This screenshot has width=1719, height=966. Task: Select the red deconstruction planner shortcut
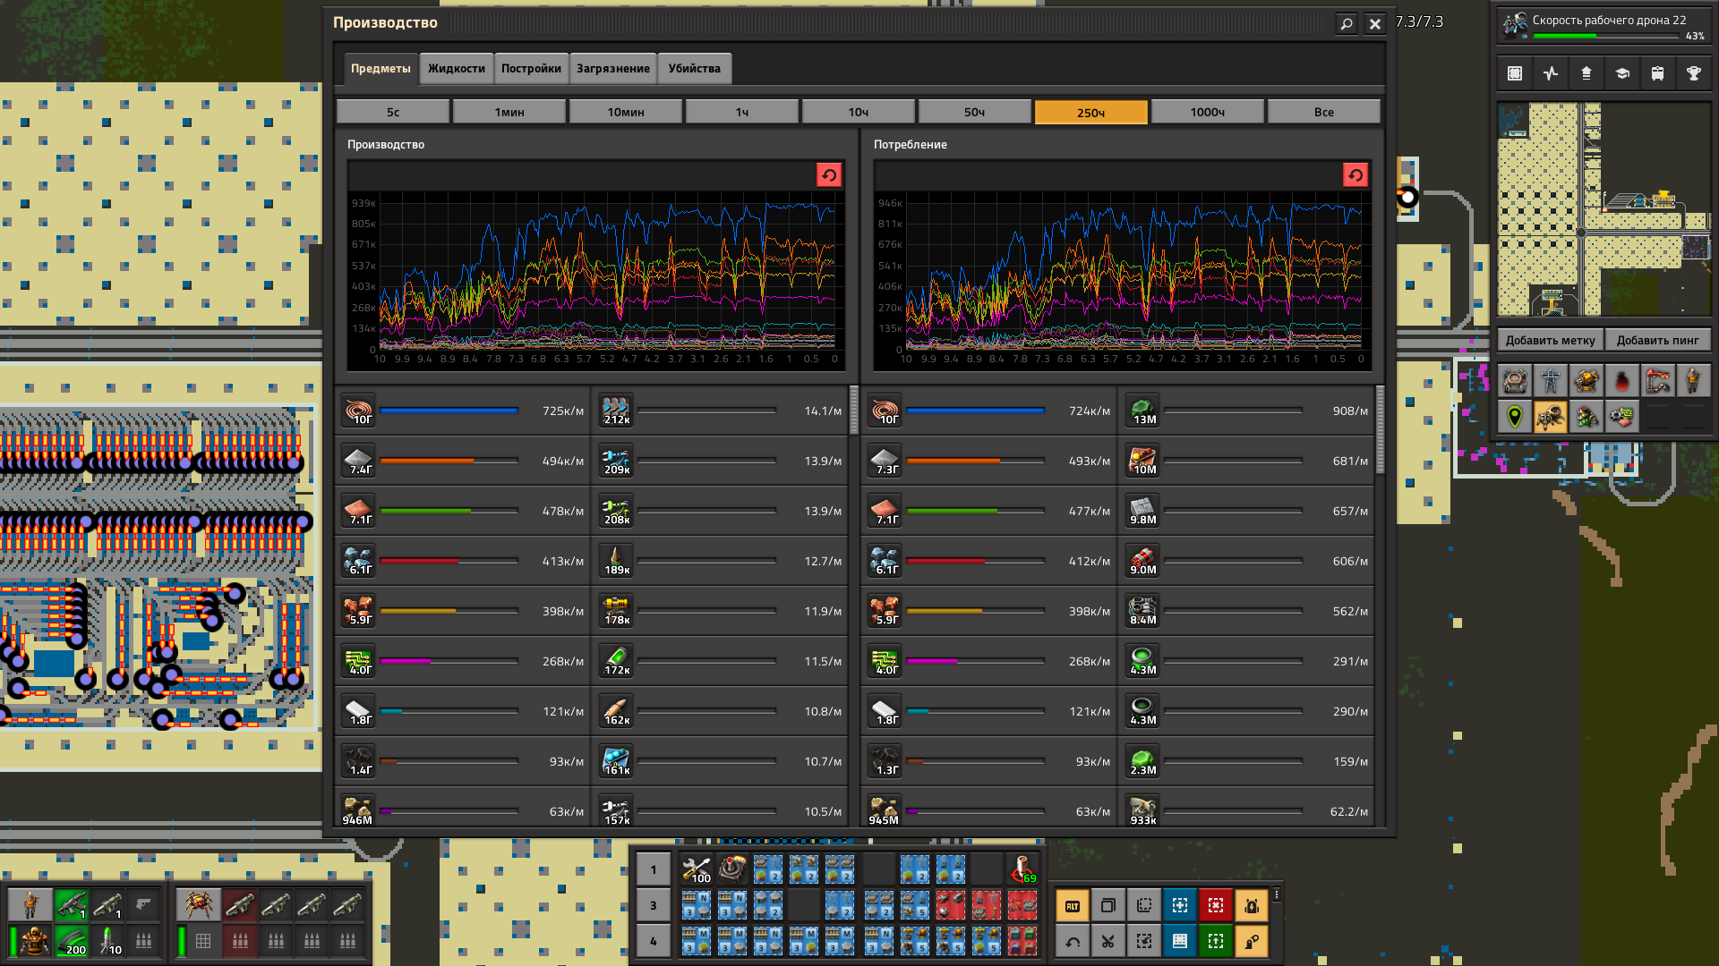(1216, 905)
